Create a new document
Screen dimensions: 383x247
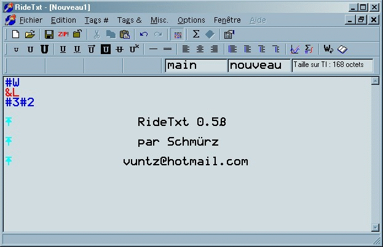(x=15, y=34)
